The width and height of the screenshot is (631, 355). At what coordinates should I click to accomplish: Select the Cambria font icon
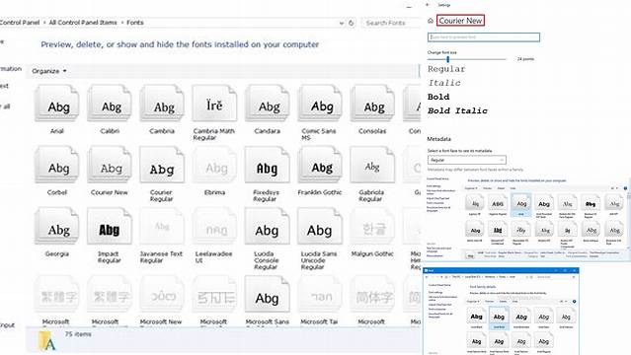tap(162, 104)
